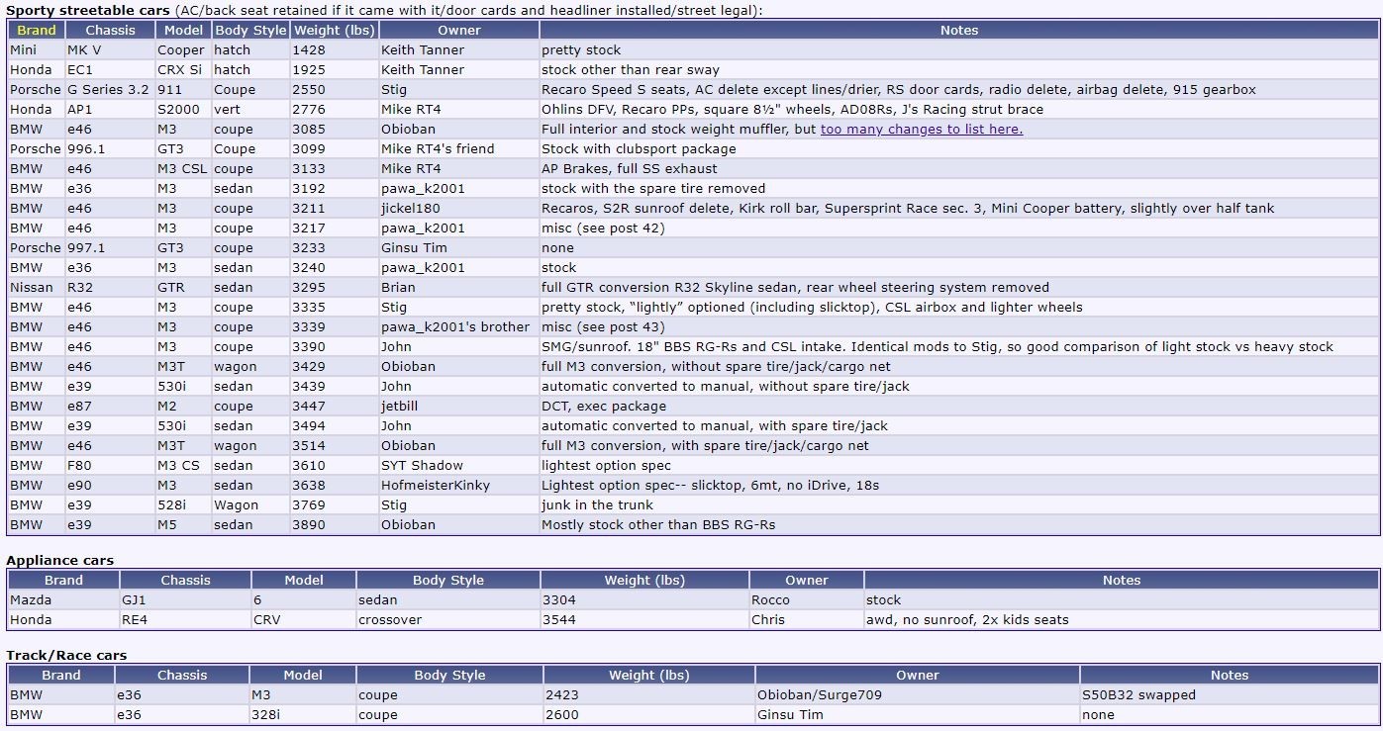Click the Nissan brand cell
1383x731 pixels.
32,288
